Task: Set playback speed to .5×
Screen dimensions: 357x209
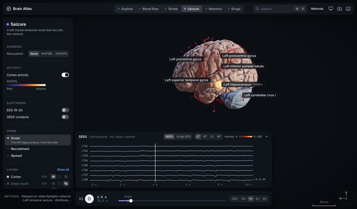Action: (x=243, y=199)
